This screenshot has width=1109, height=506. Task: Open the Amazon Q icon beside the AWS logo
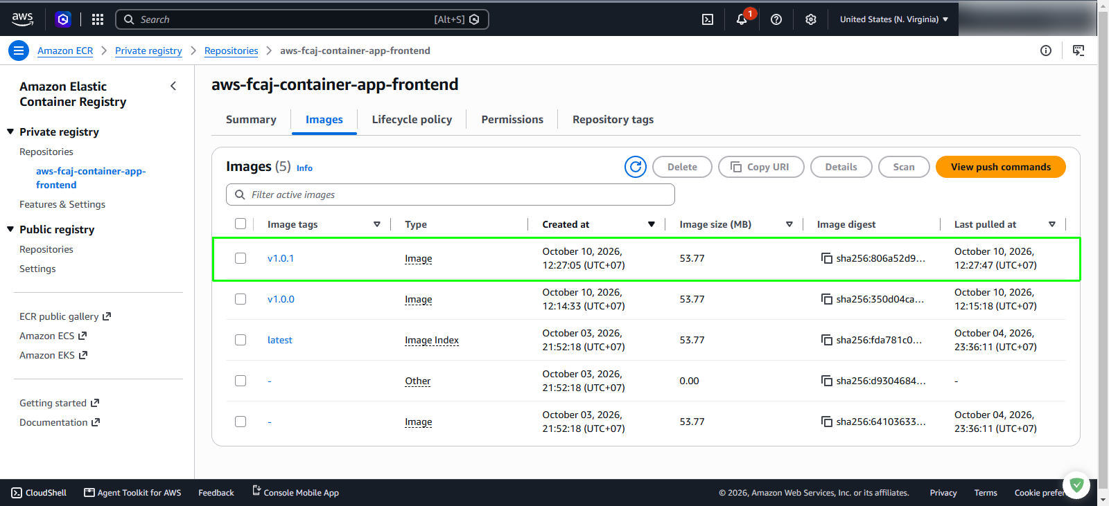click(63, 19)
